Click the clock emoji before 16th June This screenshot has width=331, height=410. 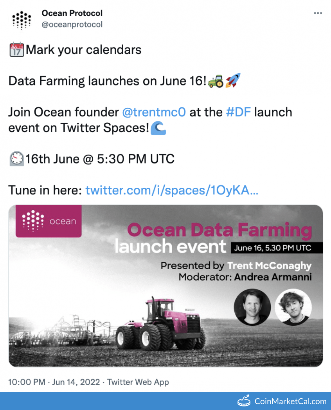17,159
